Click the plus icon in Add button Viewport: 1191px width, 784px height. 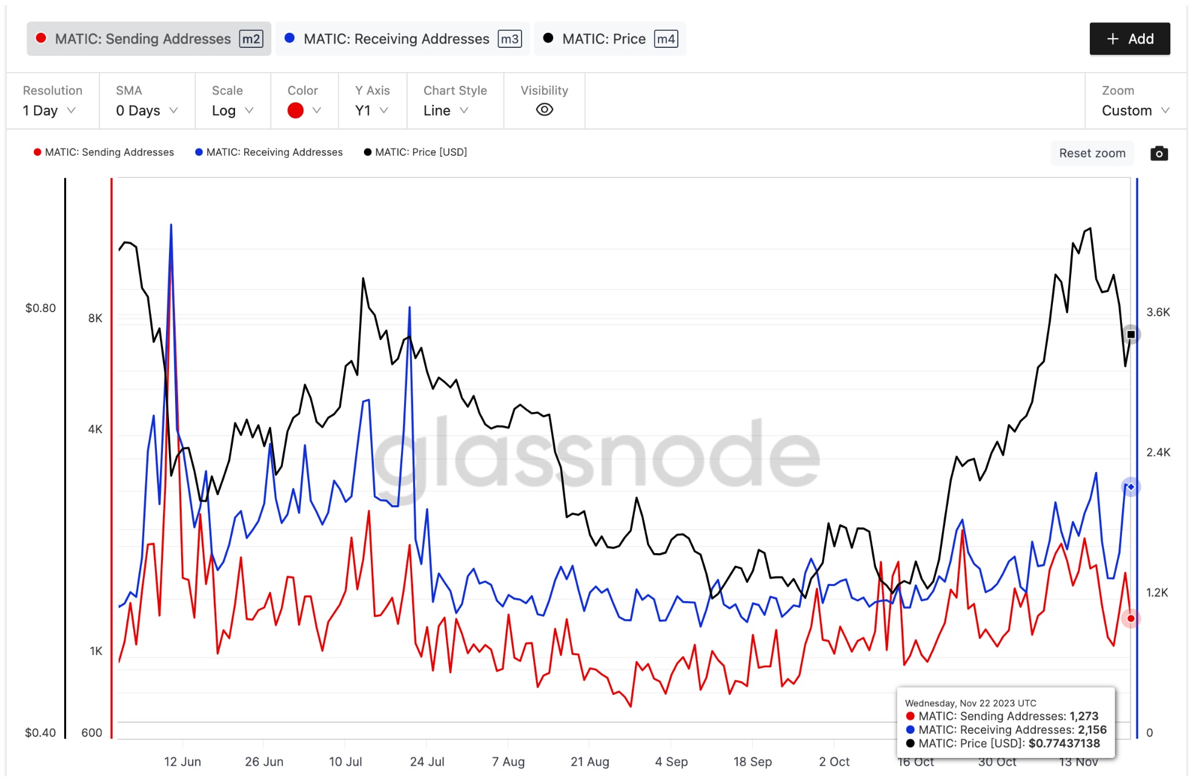(1112, 39)
